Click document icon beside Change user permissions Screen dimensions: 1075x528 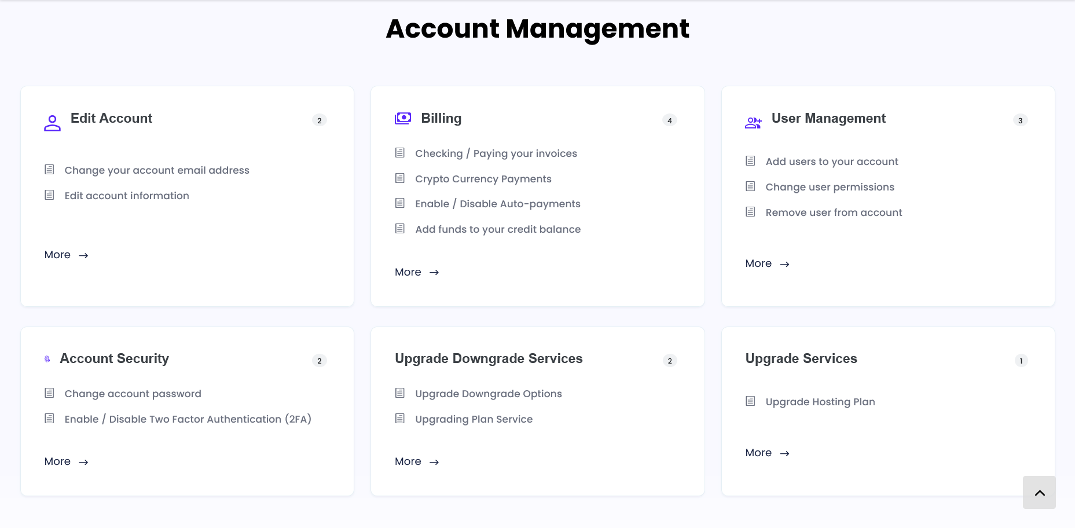(750, 186)
